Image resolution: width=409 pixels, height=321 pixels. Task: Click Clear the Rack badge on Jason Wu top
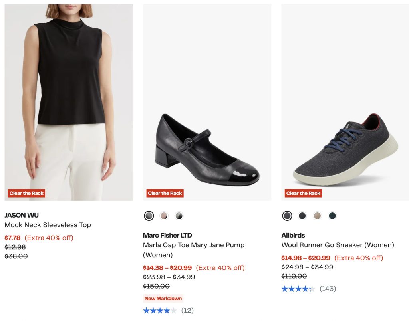26,194
